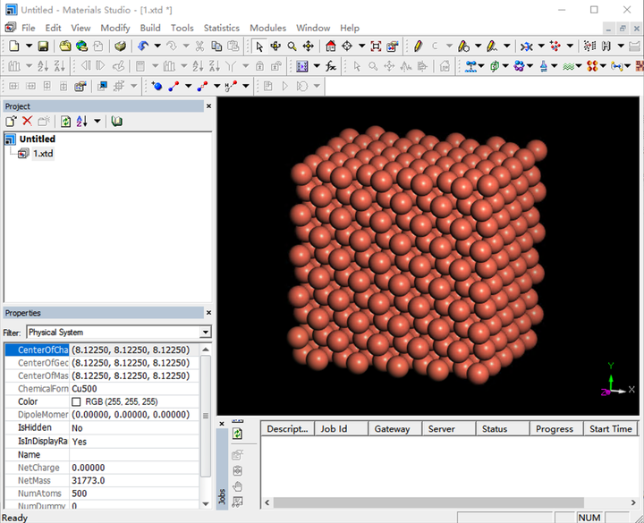Click the IsHidden property value No
Screen dimensions: 644x523
click(x=79, y=428)
